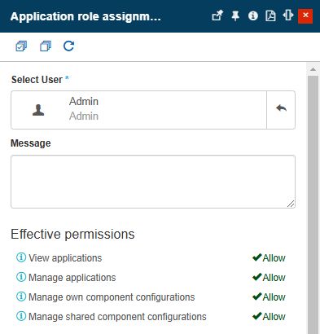Open panel in new window icon
The height and width of the screenshot is (334, 320).
point(217,15)
